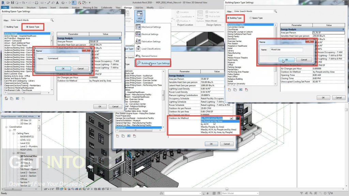Select Gymnasium in middle dialog list
Screen dimensions: 349x196
pos(138,128)
